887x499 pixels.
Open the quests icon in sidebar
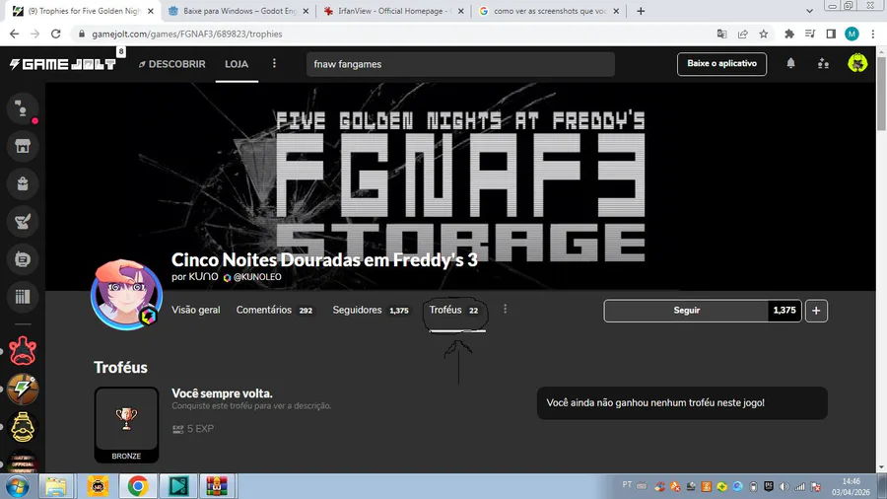(x=23, y=221)
